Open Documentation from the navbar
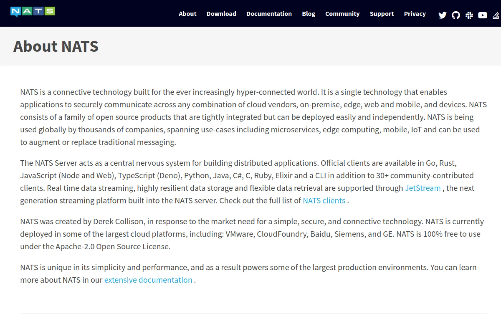The width and height of the screenshot is (501, 334). [x=269, y=14]
